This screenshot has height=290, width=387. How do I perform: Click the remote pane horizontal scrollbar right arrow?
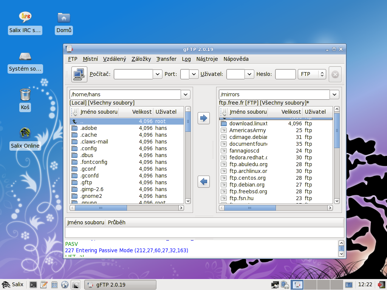click(330, 208)
